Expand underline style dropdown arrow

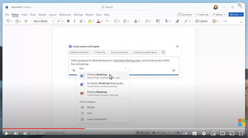tap(84, 21)
